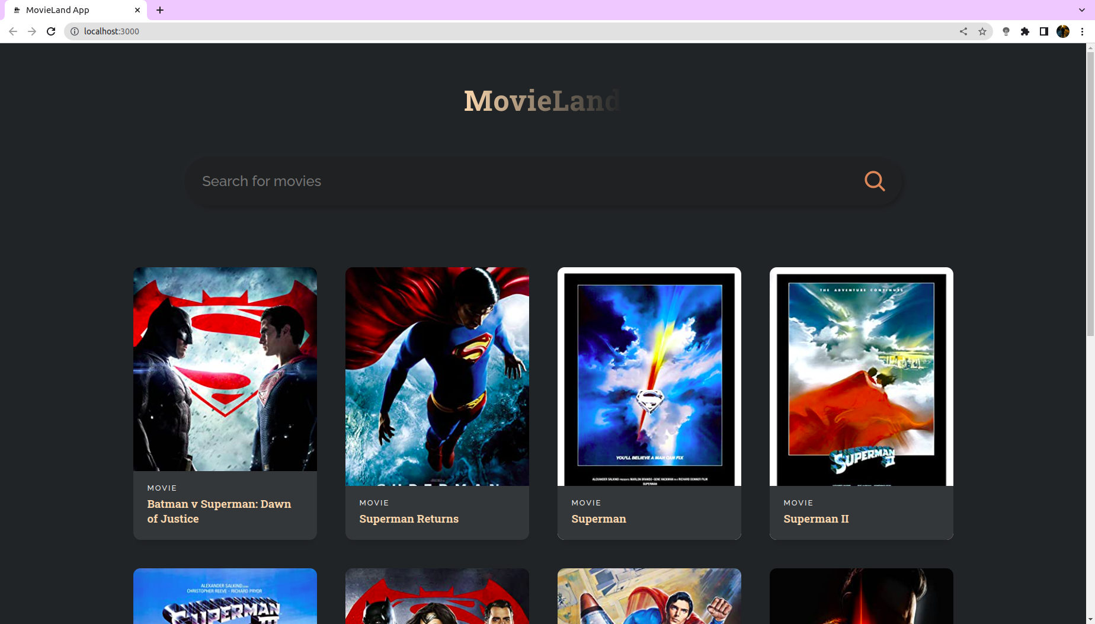The width and height of the screenshot is (1095, 624).
Task: Click the extensions puzzle icon
Action: (x=1024, y=31)
